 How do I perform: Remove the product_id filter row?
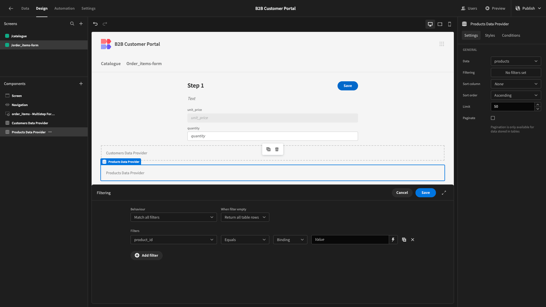pos(413,240)
